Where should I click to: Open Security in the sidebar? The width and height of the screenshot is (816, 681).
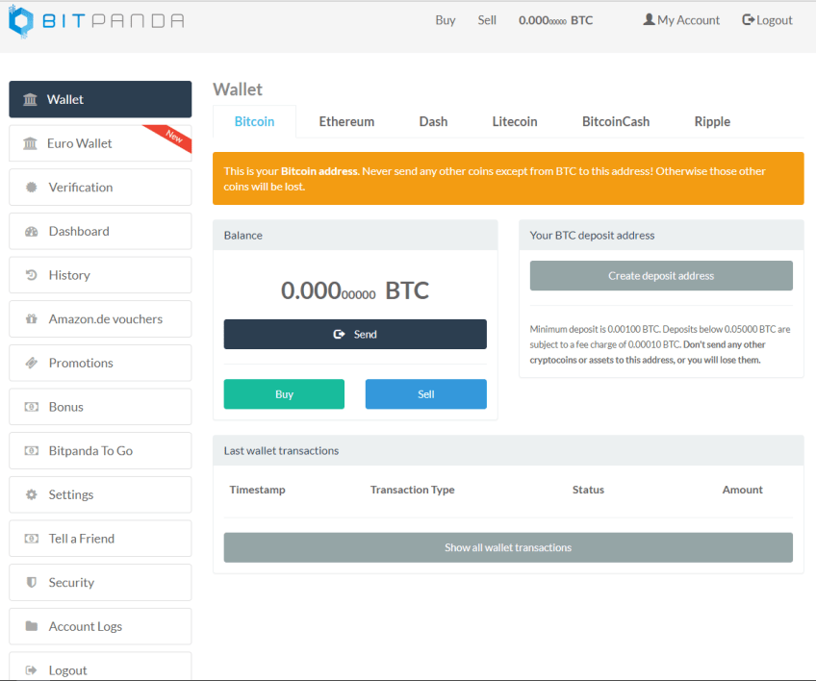pos(100,582)
